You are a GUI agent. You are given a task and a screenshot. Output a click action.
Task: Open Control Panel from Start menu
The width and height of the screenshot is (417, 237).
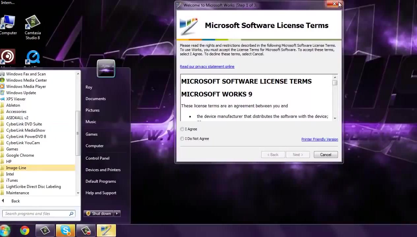(x=97, y=158)
